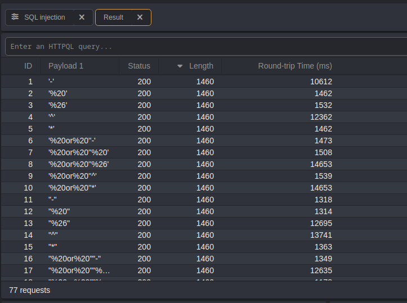Screen dimensions: 407x303
Task: Switch to the SQL injection tab
Action: click(44, 17)
